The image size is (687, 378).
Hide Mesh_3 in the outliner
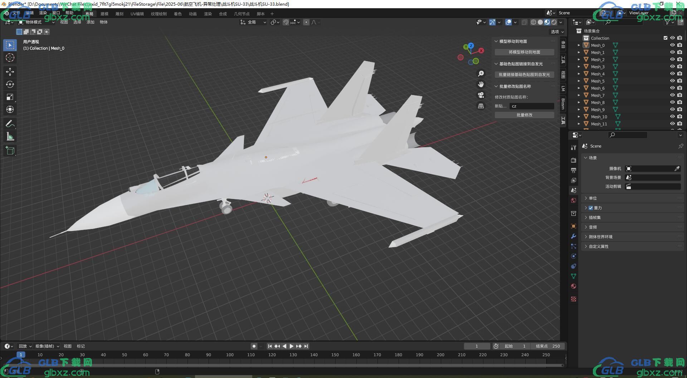tap(672, 66)
